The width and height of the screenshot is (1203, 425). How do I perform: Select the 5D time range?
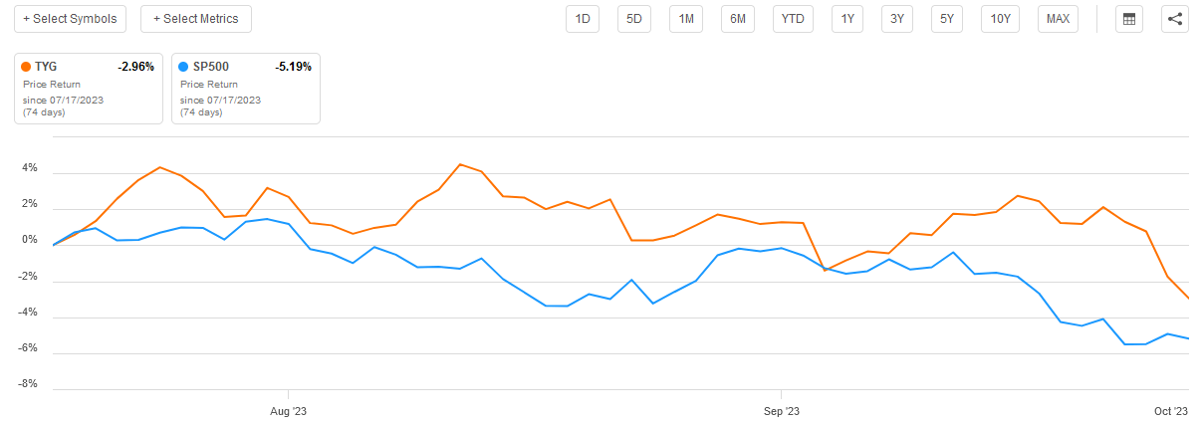pyautogui.click(x=634, y=19)
